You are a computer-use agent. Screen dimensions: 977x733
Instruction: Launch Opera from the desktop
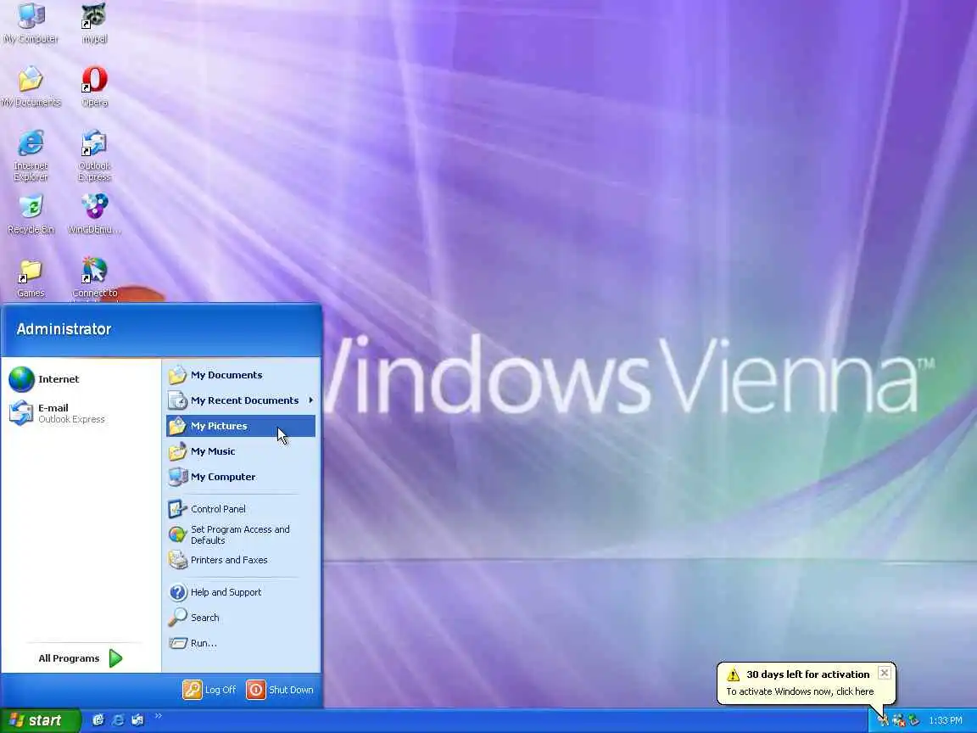pos(94,87)
